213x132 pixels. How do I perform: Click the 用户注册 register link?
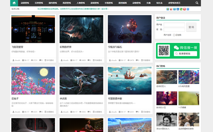(167, 35)
